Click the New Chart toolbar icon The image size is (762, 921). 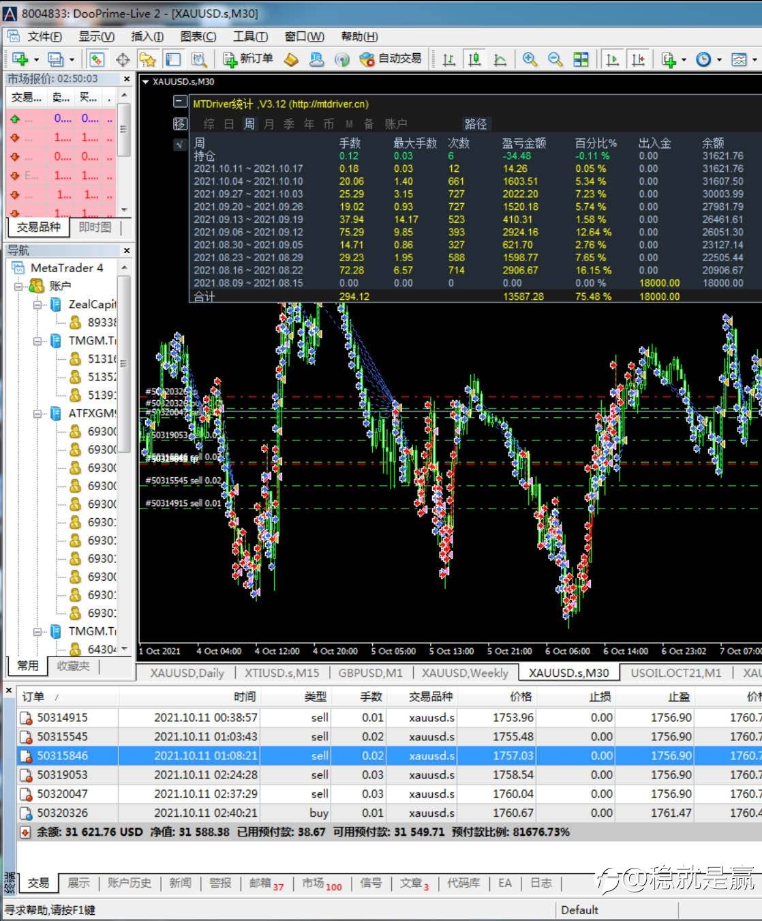point(20,59)
